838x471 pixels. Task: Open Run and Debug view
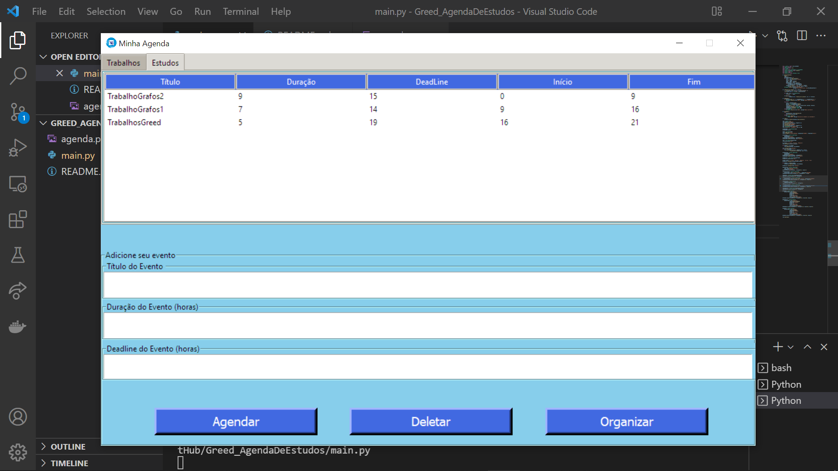17,148
